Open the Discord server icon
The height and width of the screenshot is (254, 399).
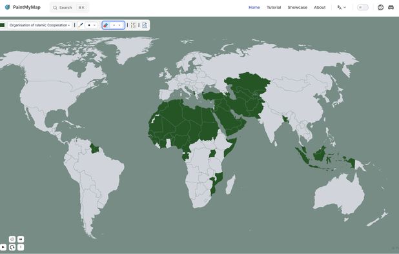point(391,7)
